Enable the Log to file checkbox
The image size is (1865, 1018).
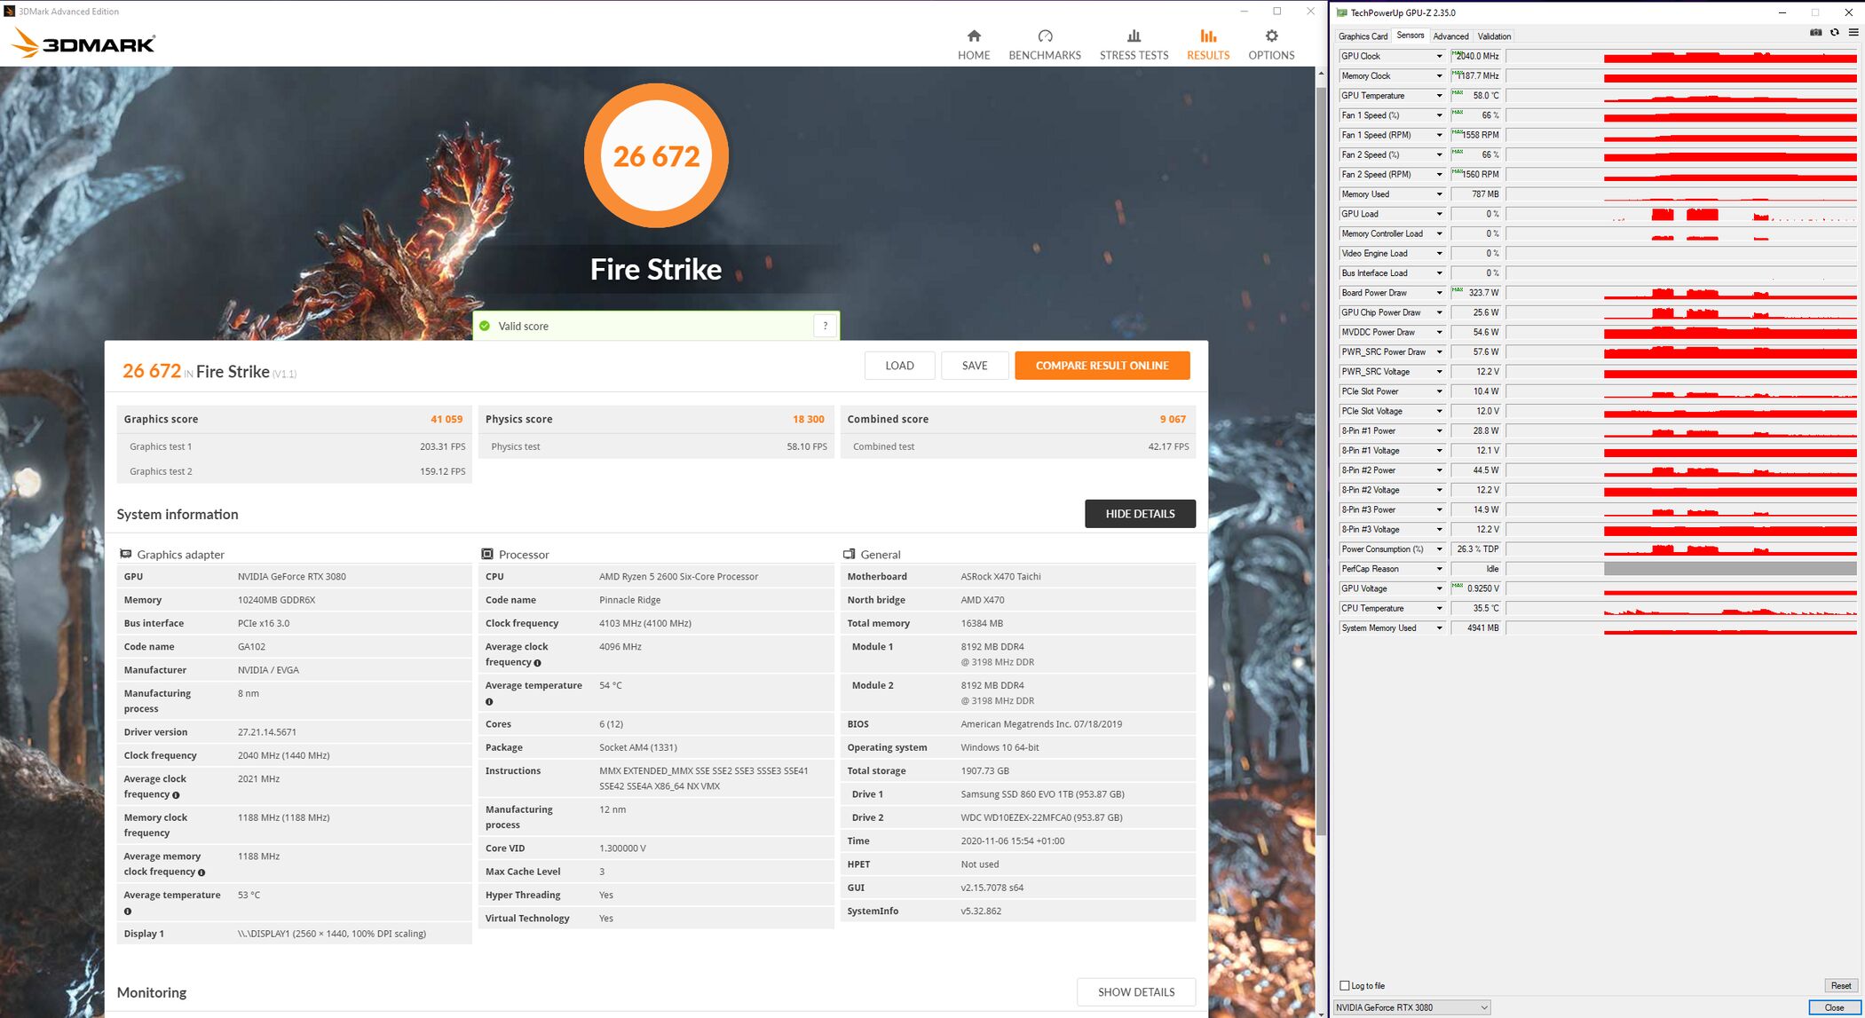click(1345, 985)
